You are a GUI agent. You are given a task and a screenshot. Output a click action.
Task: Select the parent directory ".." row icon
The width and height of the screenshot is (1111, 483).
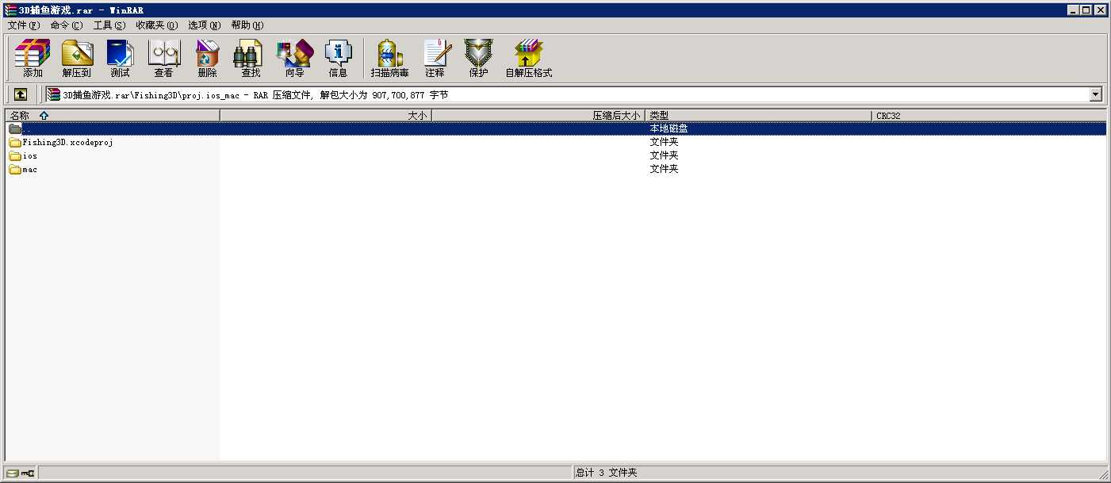15,128
